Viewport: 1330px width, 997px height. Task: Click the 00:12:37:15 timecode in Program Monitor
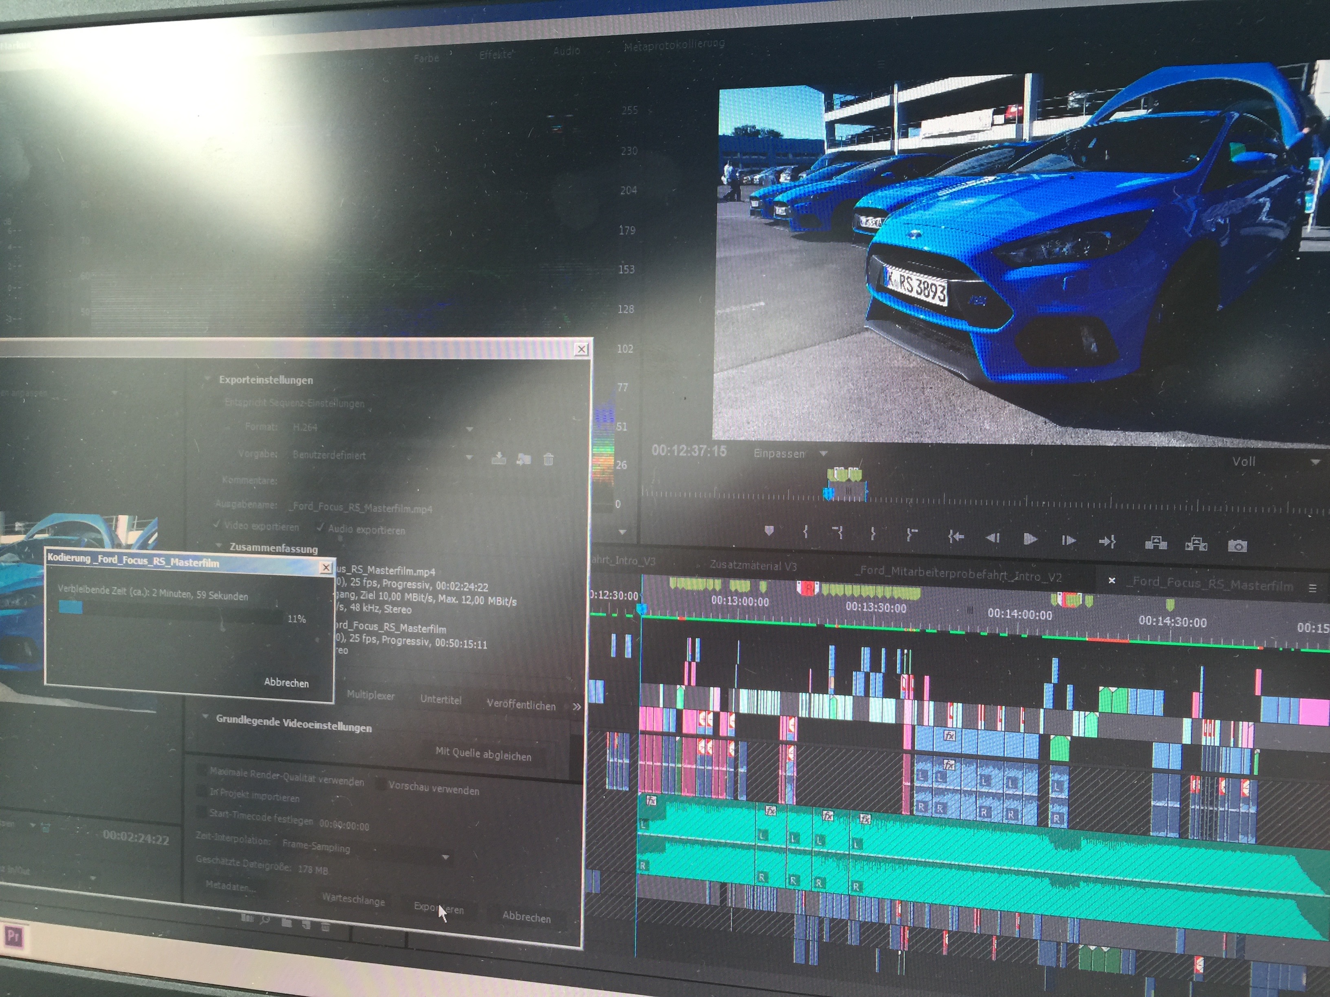click(689, 450)
